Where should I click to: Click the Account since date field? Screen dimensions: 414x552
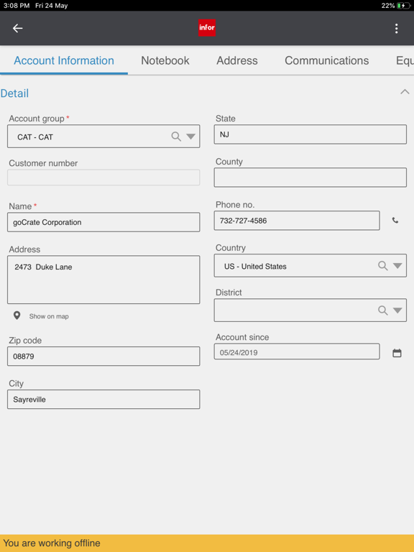click(297, 351)
